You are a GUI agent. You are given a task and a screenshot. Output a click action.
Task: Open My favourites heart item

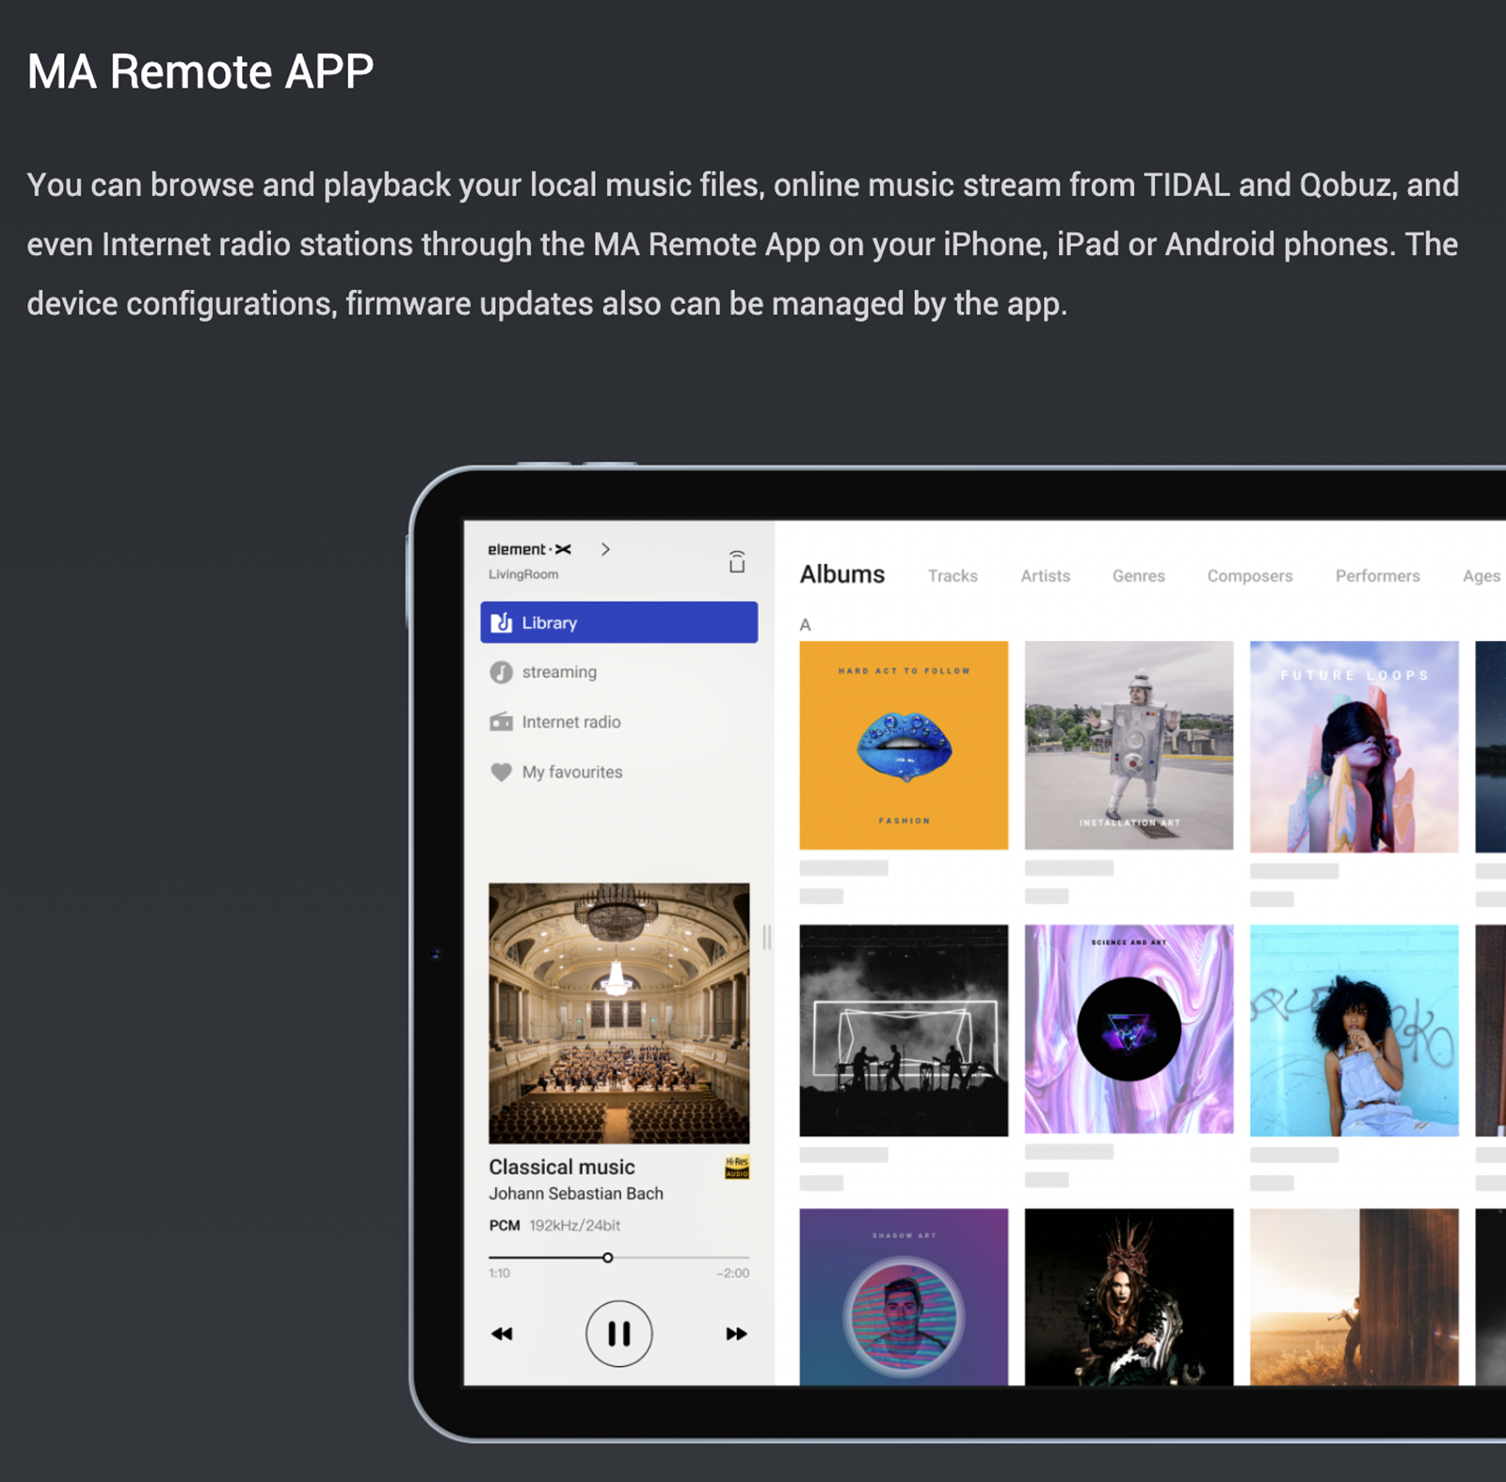[571, 772]
